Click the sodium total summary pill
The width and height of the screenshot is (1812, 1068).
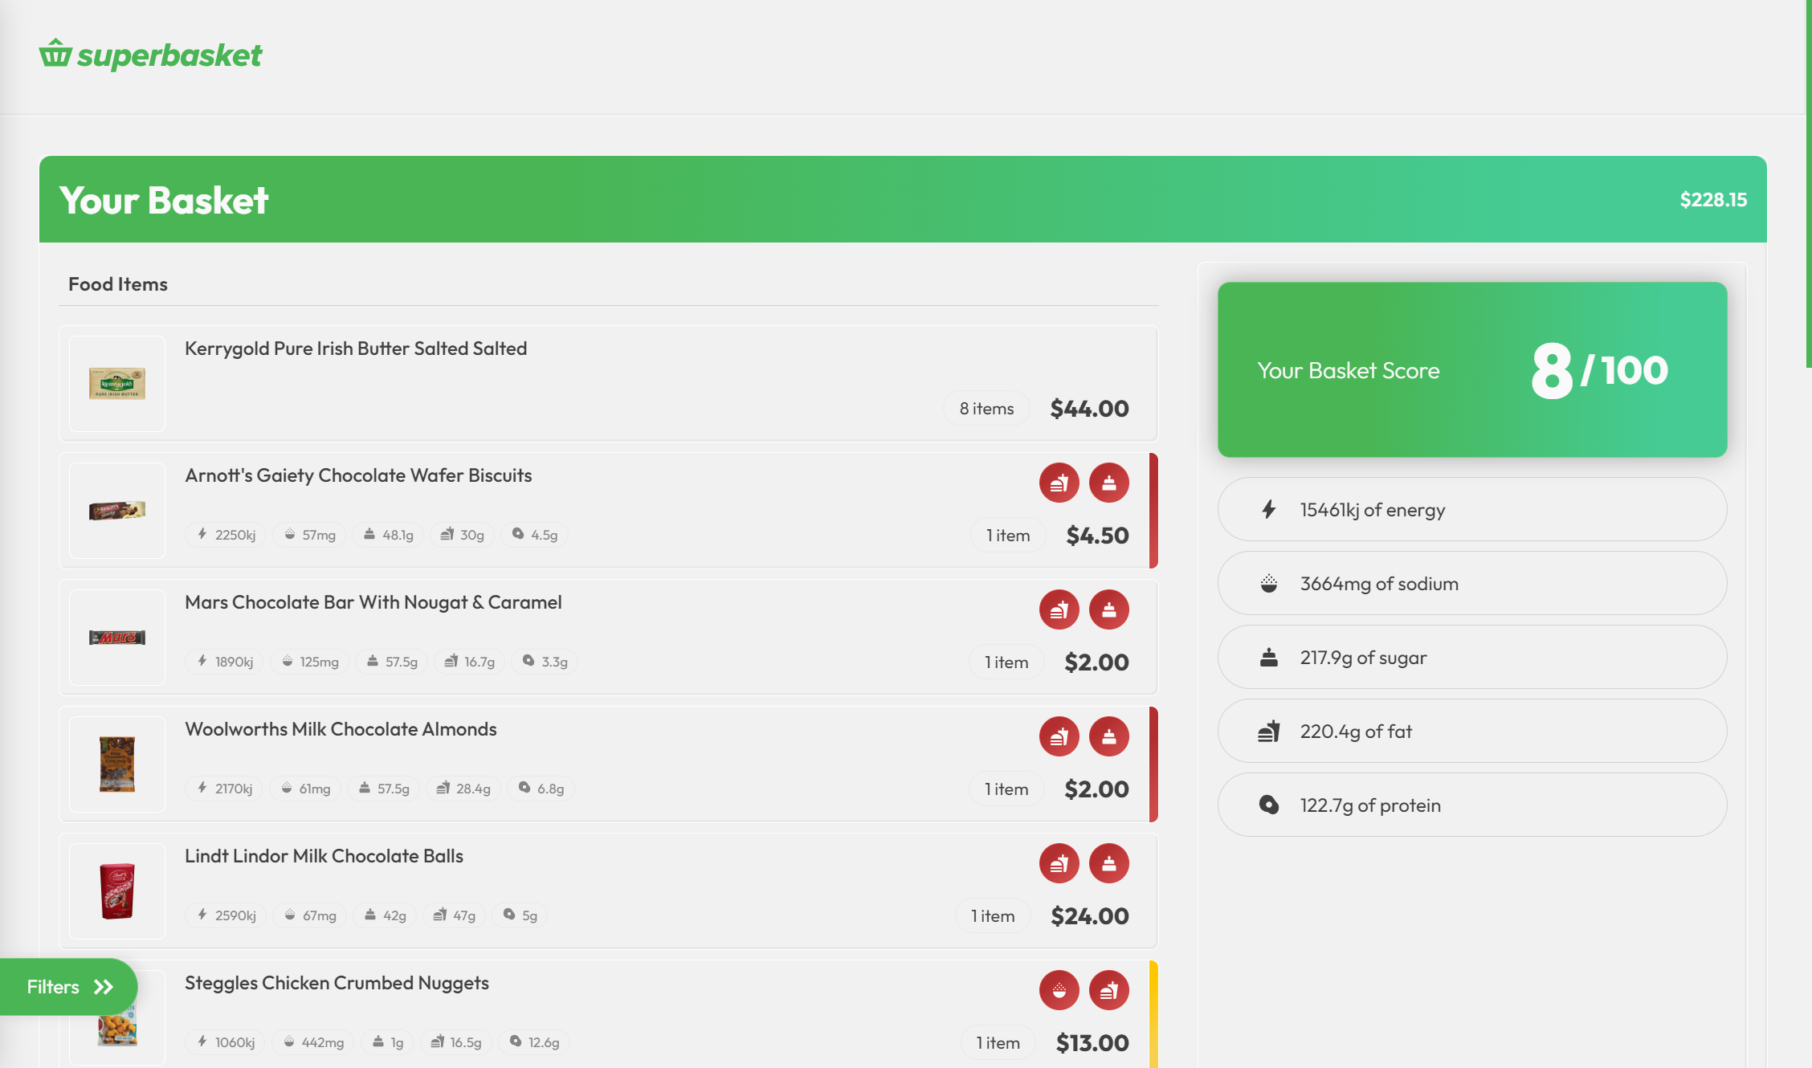(1471, 584)
